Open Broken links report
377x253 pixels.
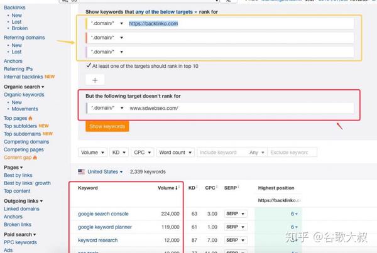pos(18,224)
